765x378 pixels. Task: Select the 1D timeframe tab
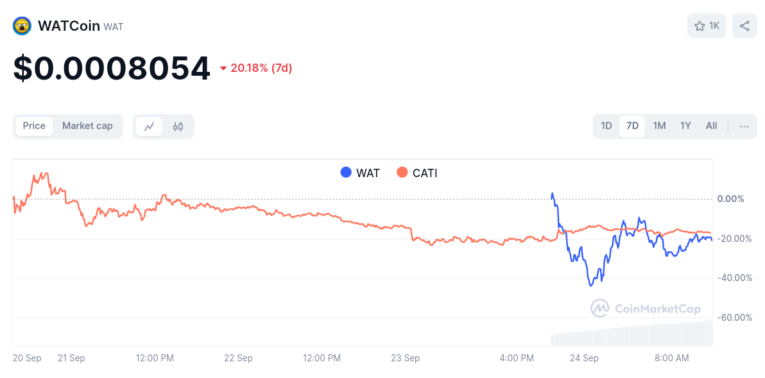click(x=606, y=126)
